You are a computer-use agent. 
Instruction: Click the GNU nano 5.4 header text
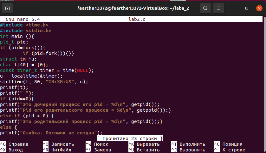click(23, 19)
